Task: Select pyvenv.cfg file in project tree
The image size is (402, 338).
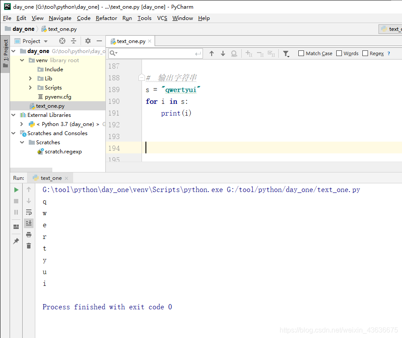Action: (58, 97)
